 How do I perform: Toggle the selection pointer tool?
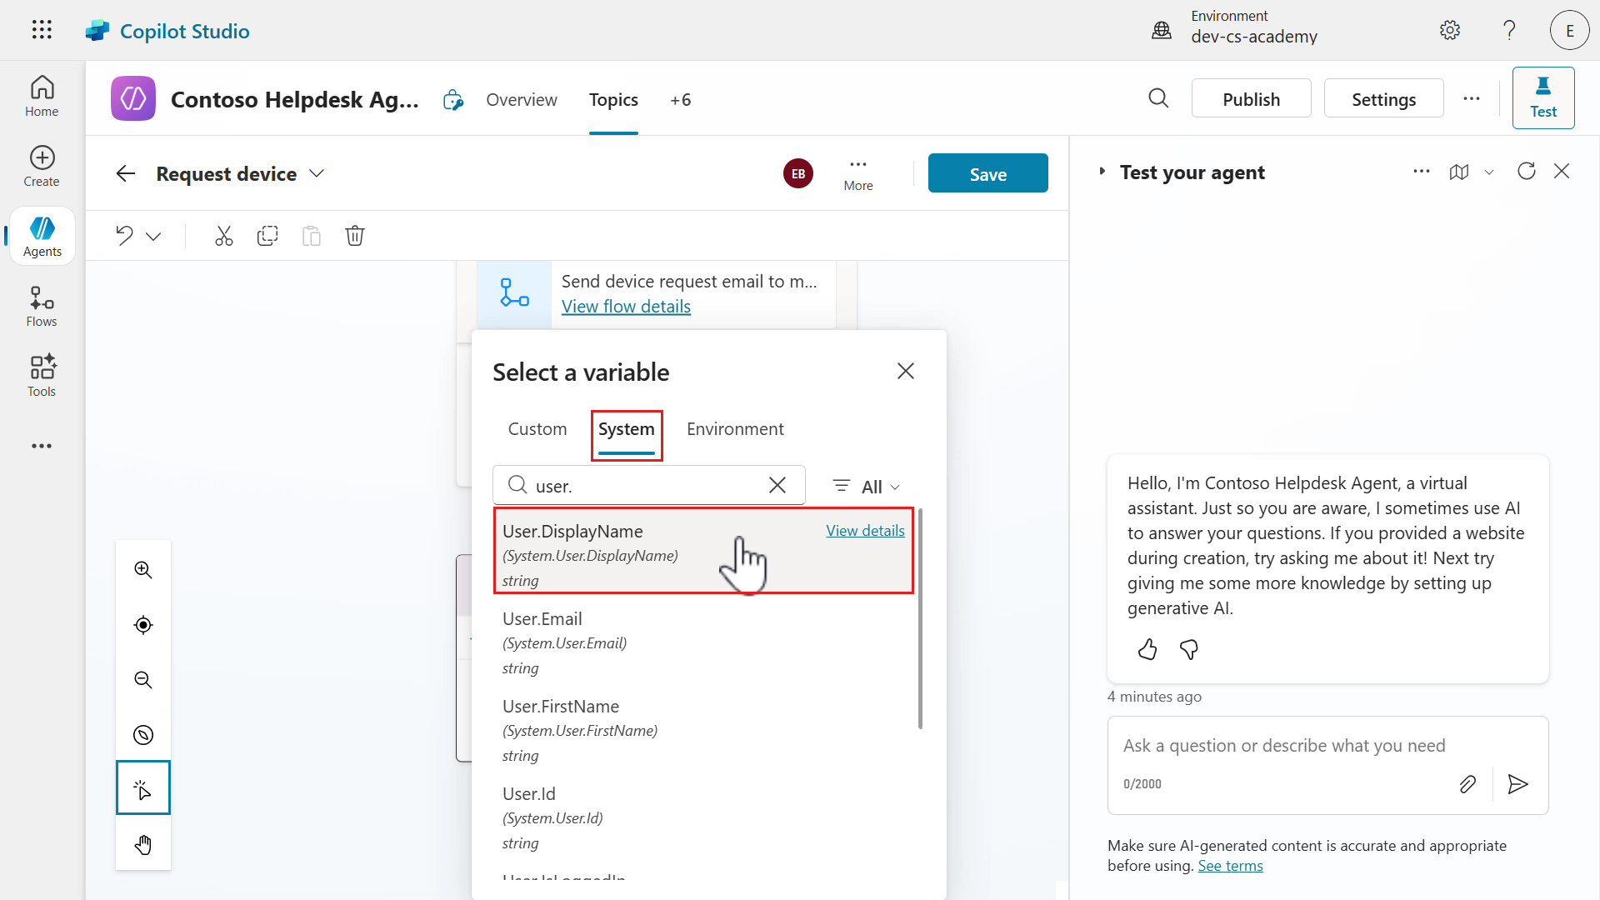pyautogui.click(x=143, y=788)
